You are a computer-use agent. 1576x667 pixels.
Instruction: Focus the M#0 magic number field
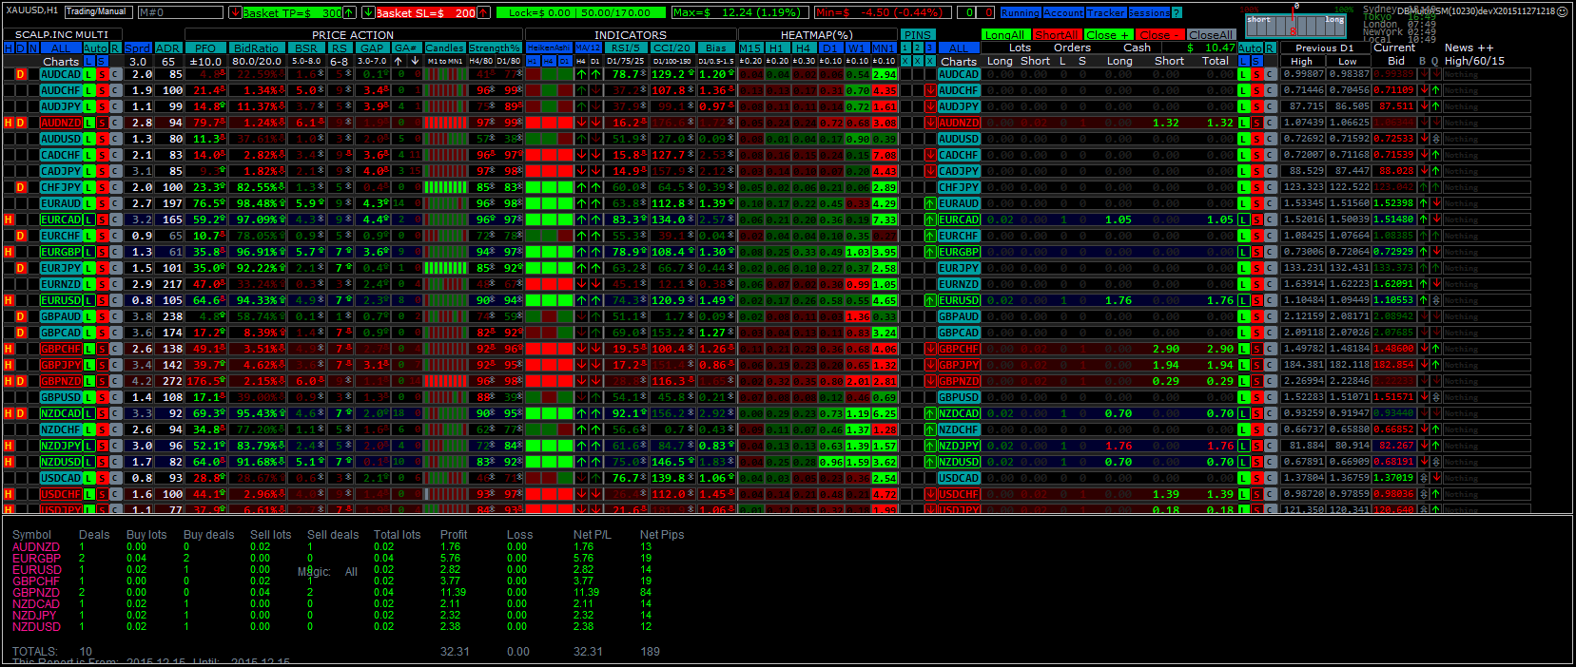pos(181,12)
